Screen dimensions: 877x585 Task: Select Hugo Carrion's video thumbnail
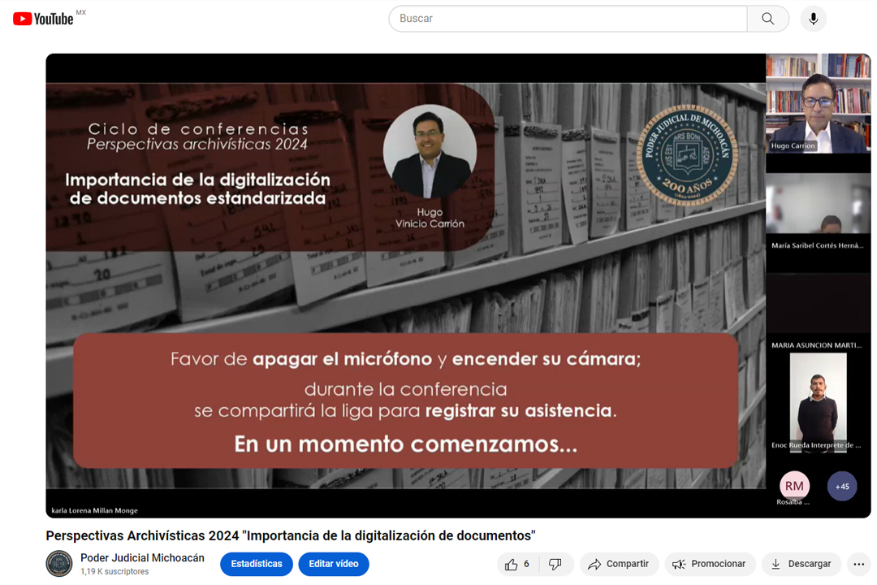pos(818,104)
